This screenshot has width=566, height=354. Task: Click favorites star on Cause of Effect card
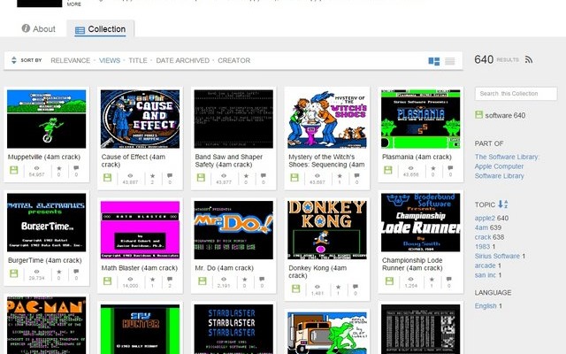(x=152, y=176)
